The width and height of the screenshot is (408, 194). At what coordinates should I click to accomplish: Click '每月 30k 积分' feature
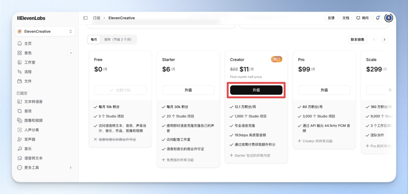pos(177,107)
